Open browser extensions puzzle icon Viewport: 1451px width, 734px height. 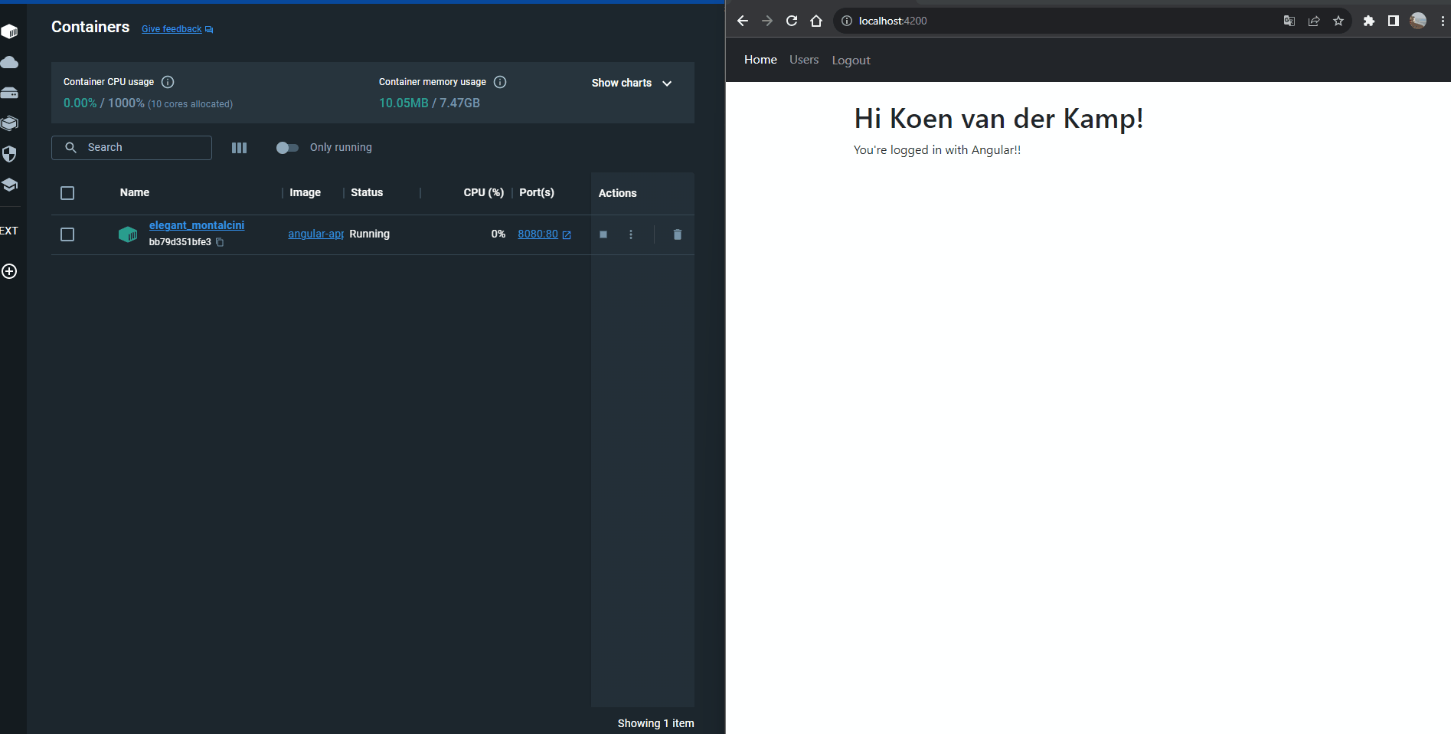pyautogui.click(x=1369, y=21)
